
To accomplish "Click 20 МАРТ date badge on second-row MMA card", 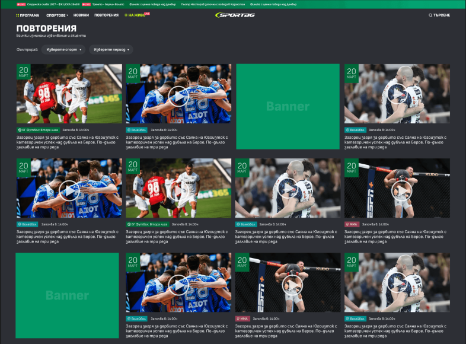I will pyautogui.click(x=352, y=167).
